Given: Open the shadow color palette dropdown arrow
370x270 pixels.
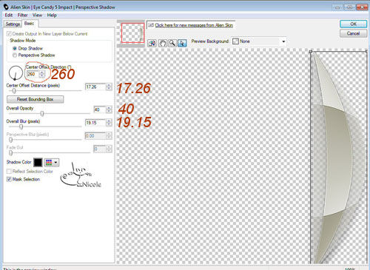Looking at the screenshot, I should pyautogui.click(x=55, y=162).
